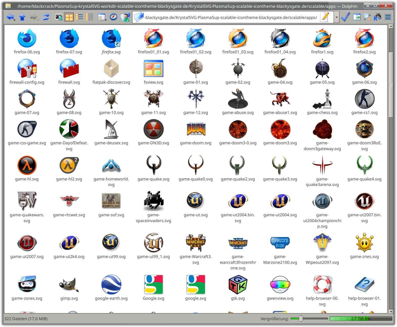Split the view with the split icon
This screenshot has height=327, width=397.
pyautogui.click(x=357, y=17)
